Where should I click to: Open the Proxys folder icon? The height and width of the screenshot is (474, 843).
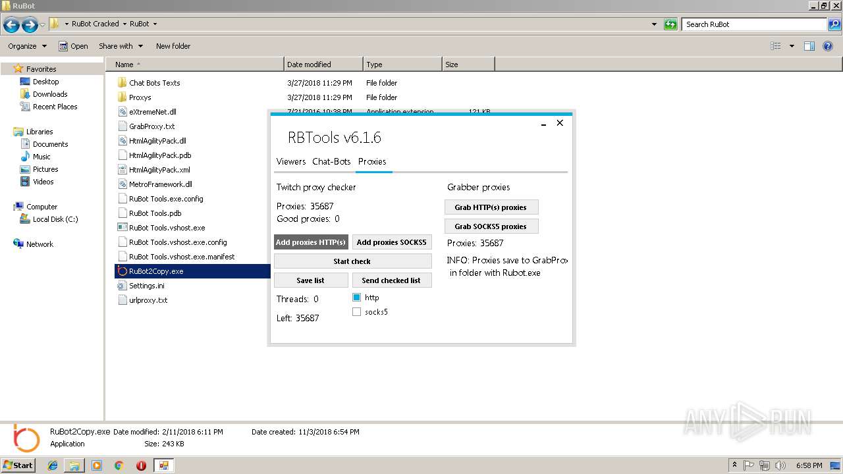(122, 97)
